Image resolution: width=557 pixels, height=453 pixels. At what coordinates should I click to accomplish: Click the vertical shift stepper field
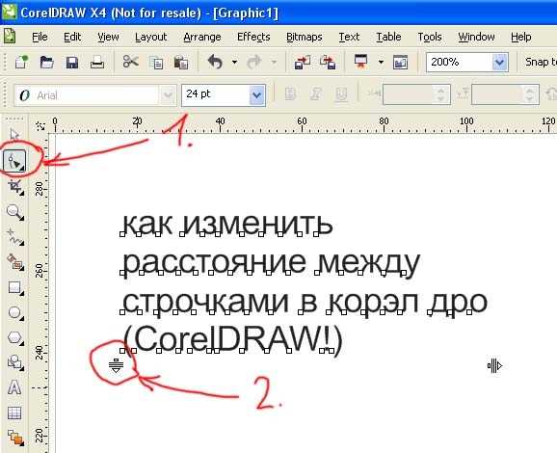(505, 94)
